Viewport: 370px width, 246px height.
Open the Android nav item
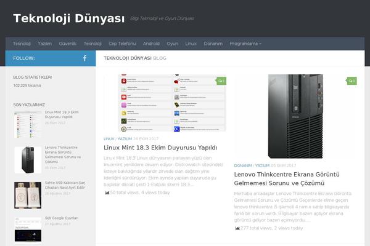(x=151, y=44)
